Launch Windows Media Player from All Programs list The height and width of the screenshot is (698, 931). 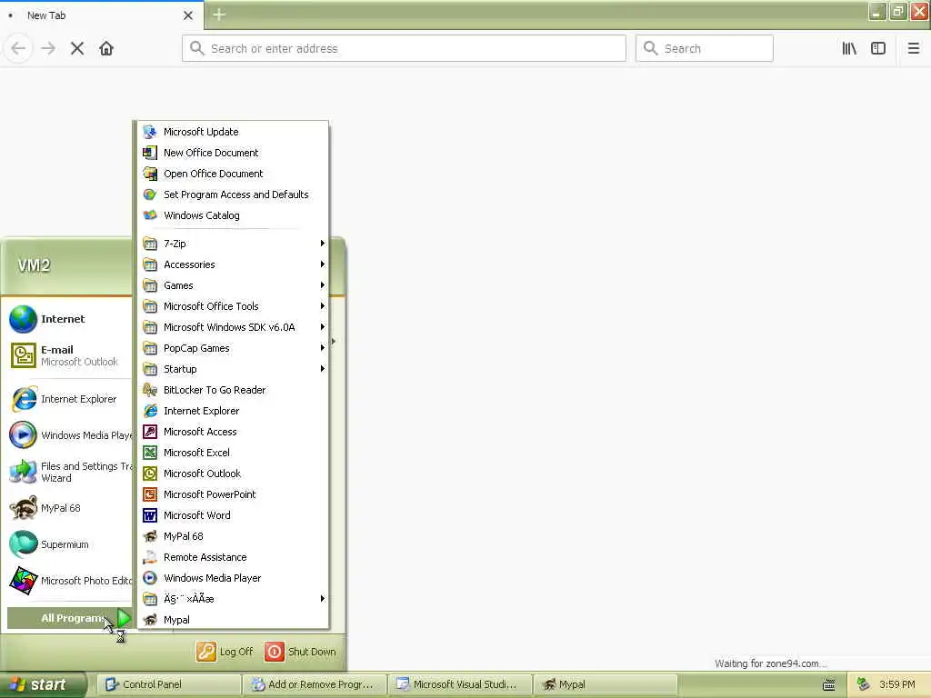233,578
